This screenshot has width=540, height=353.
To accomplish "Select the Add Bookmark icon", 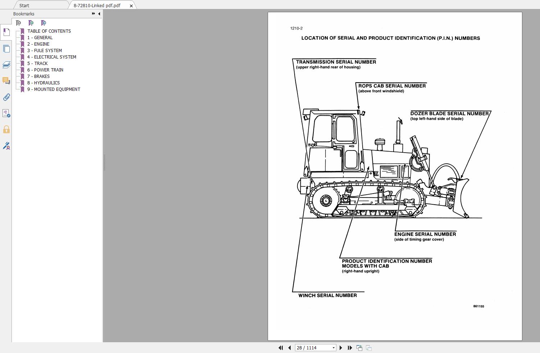I will point(31,23).
